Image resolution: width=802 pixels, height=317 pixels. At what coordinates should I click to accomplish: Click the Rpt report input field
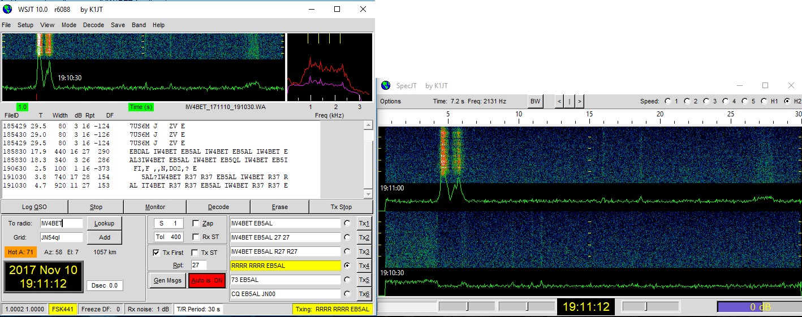coord(199,265)
